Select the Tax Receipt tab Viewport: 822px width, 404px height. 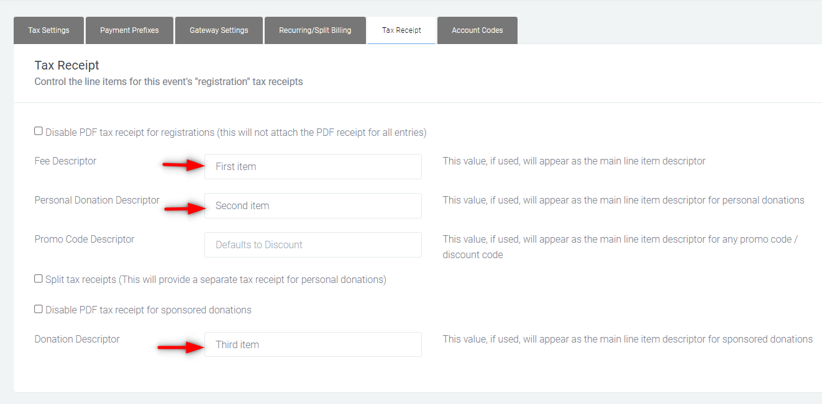401,30
